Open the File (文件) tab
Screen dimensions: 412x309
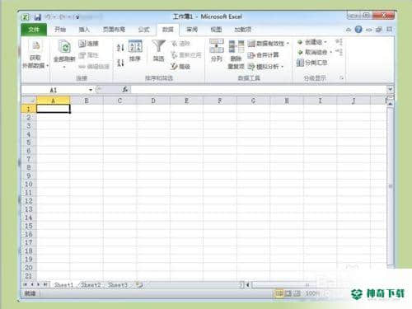34,30
